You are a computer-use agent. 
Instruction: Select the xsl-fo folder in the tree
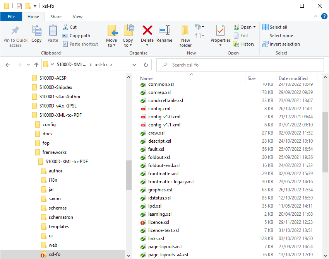[x=63, y=254]
